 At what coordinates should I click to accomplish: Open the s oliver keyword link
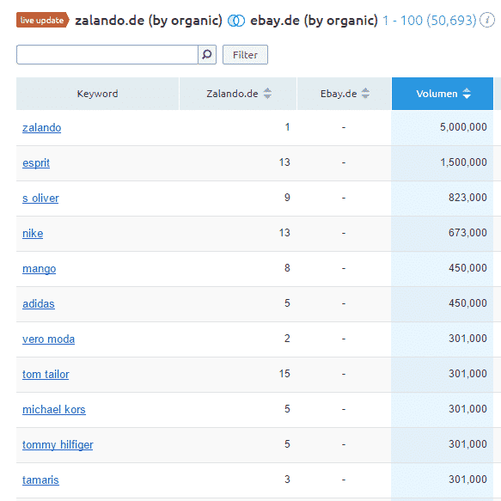tap(40, 199)
